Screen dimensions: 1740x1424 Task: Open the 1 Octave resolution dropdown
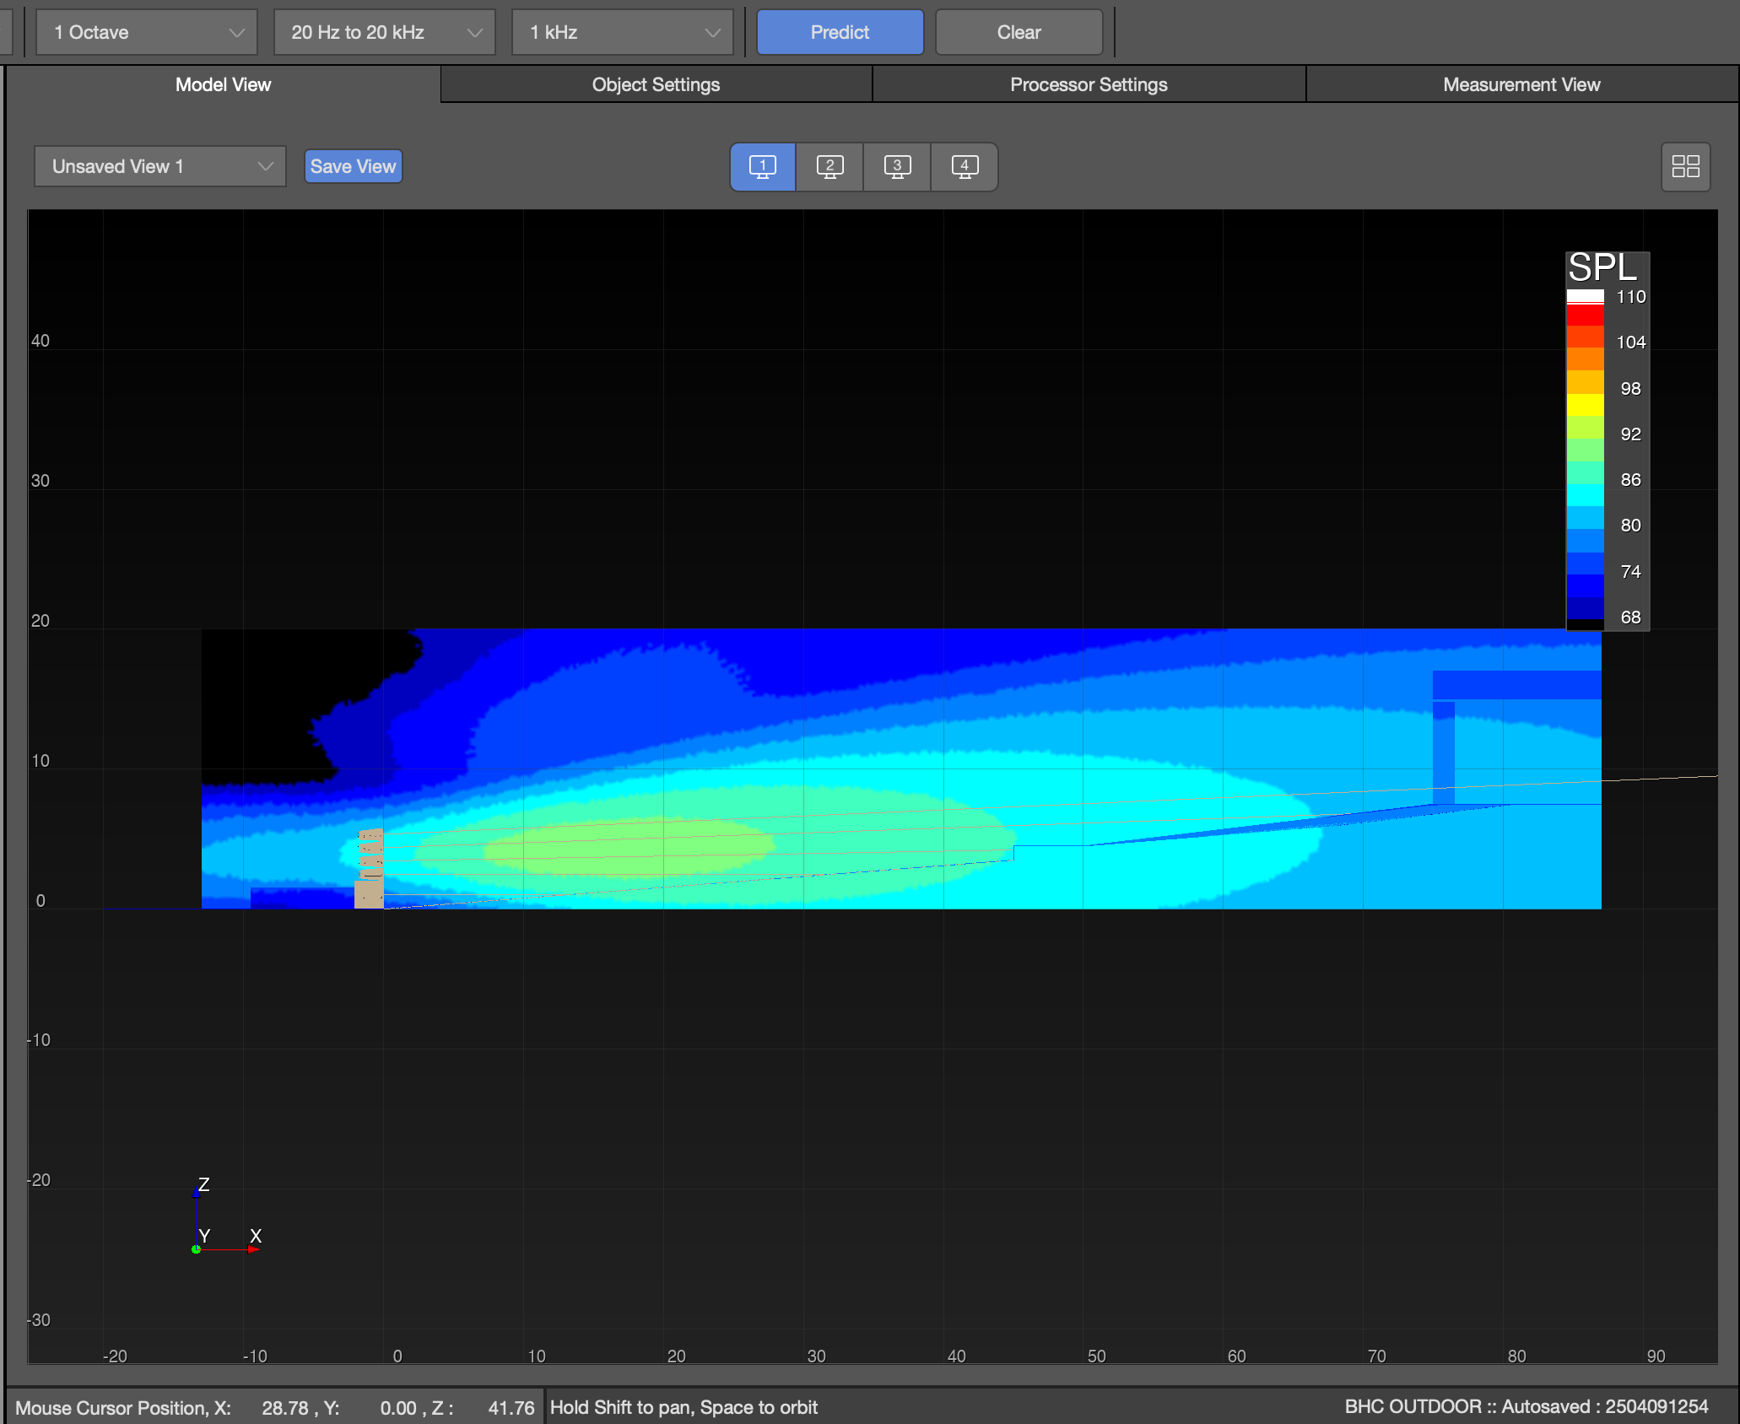coord(147,33)
